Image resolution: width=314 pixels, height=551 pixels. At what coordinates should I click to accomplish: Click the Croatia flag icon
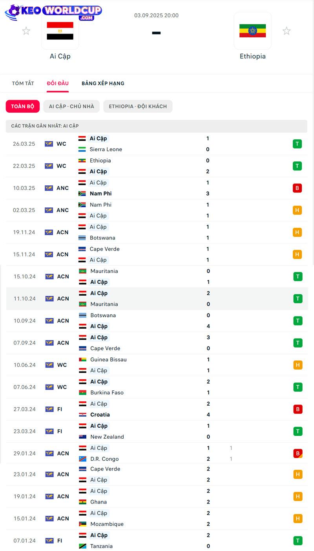[x=82, y=415]
